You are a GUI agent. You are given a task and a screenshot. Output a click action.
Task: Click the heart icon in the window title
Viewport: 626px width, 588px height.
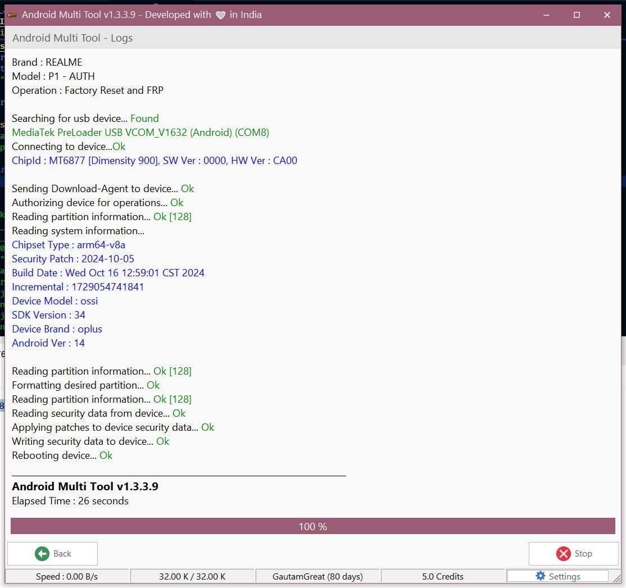coord(220,15)
